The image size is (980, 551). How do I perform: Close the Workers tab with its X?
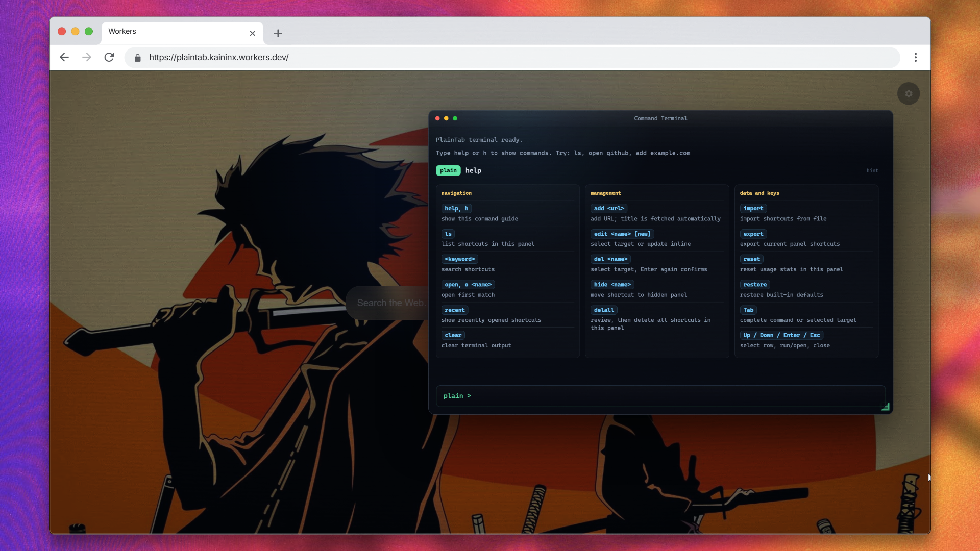point(252,33)
